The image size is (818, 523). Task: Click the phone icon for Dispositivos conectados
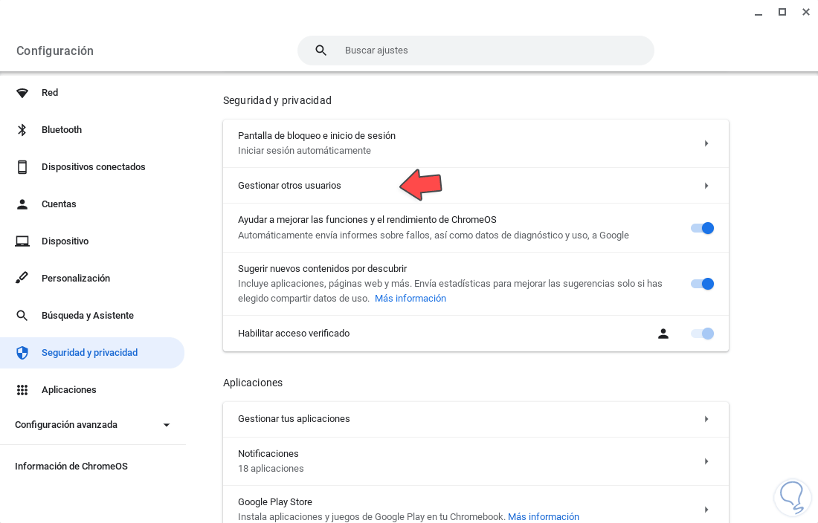[x=22, y=167]
